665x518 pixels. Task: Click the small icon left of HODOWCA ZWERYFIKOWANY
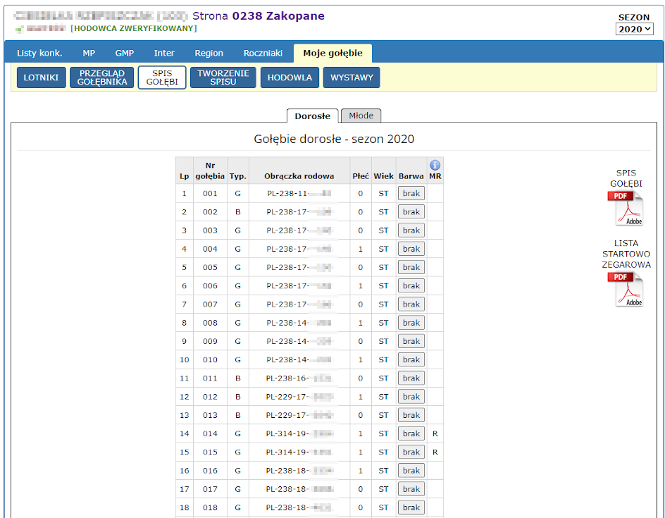(19, 29)
